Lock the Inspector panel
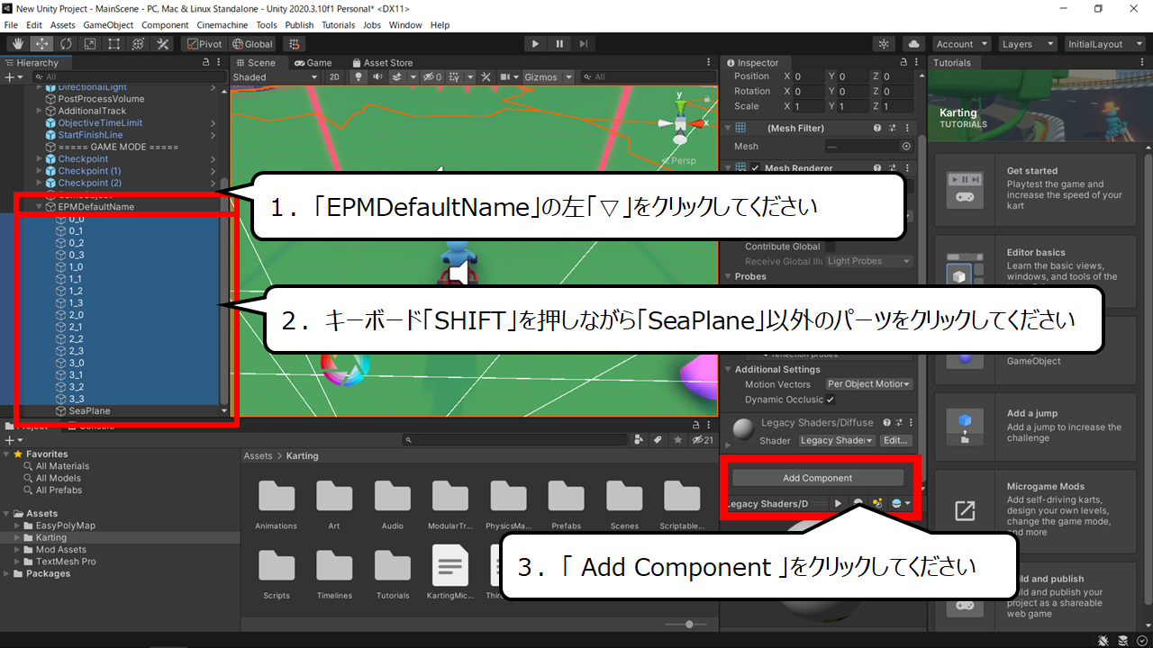 click(x=903, y=63)
